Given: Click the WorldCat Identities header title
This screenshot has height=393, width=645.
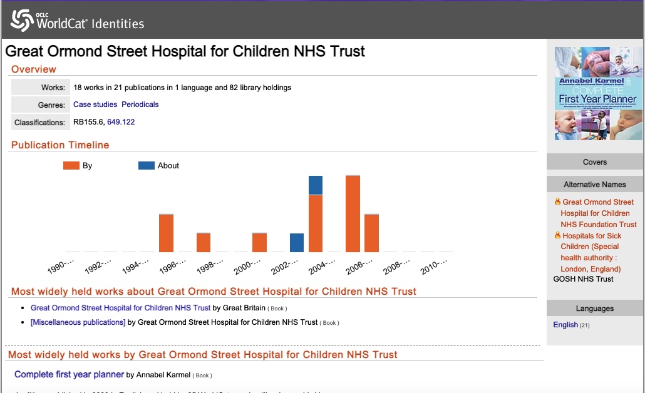Looking at the screenshot, I should 90,24.
